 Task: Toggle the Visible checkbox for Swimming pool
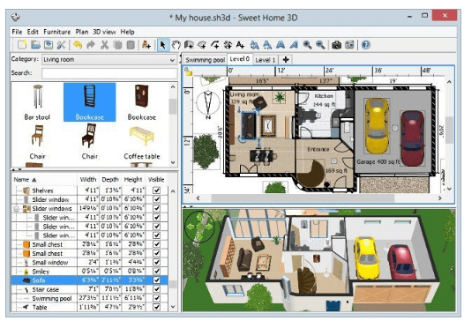click(156, 298)
